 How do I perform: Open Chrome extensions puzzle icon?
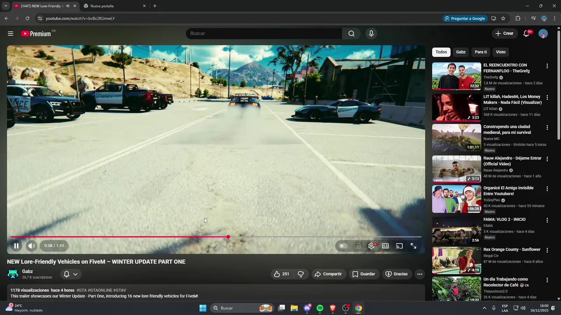click(518, 18)
